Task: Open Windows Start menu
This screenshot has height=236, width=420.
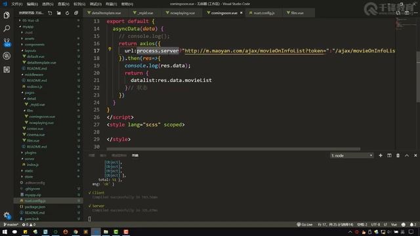Action: [5, 231]
